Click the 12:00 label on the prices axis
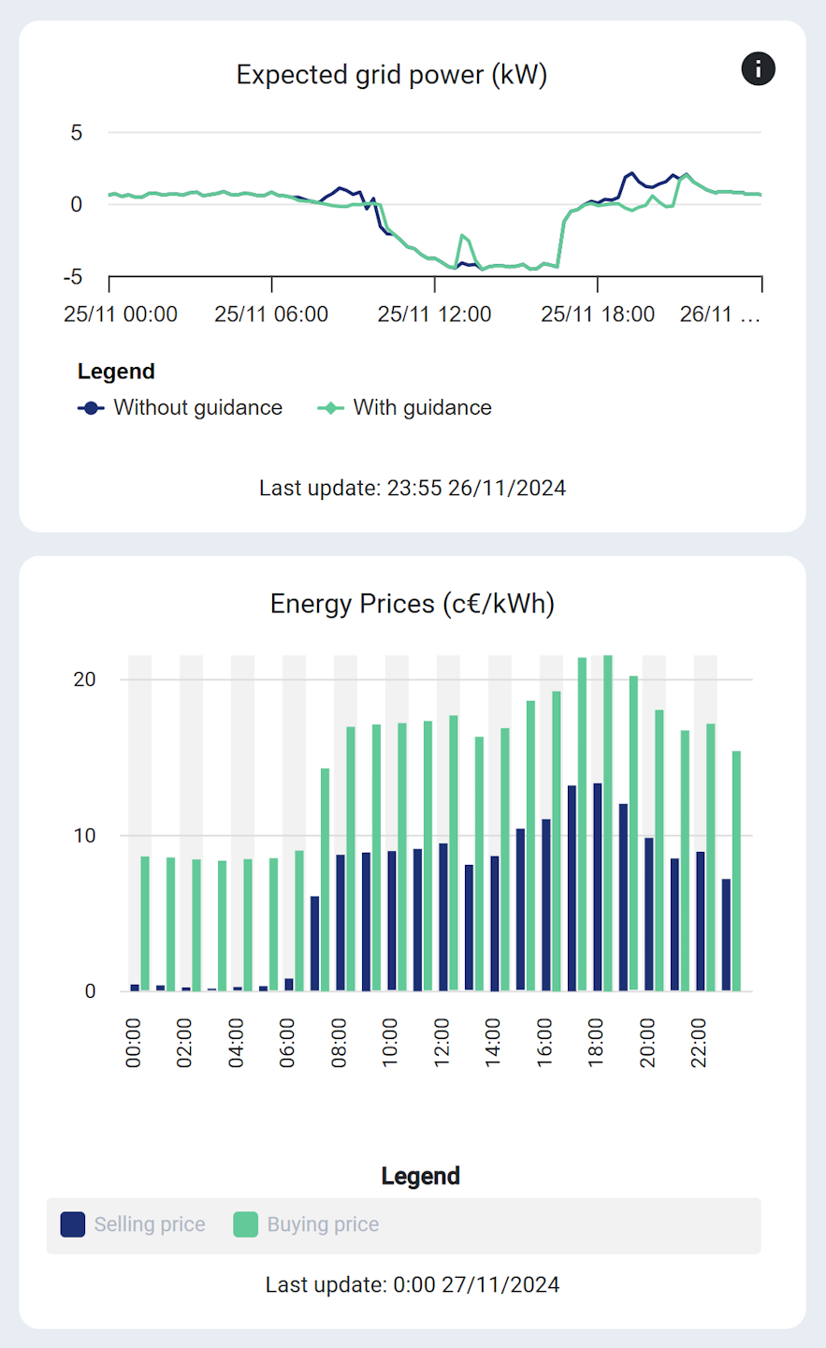Image resolution: width=826 pixels, height=1348 pixels. 442,1043
